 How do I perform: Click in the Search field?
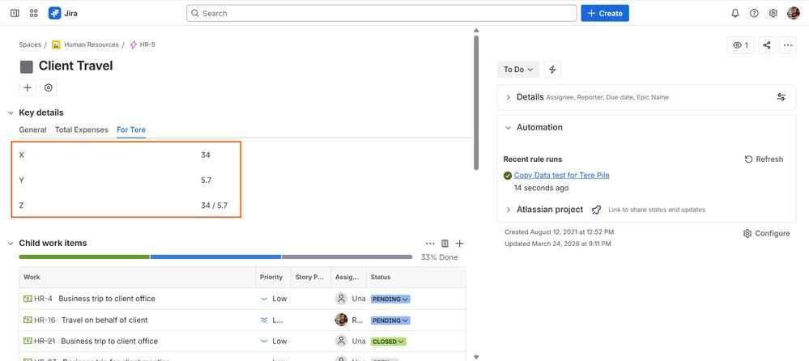click(381, 14)
